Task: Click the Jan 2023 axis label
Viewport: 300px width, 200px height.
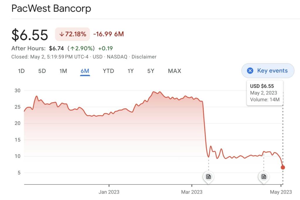Action: [x=109, y=192]
